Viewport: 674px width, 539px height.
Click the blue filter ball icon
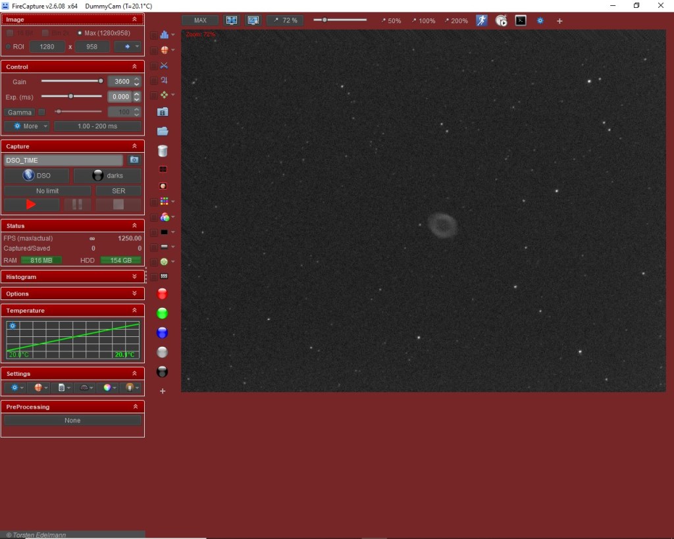tap(163, 333)
